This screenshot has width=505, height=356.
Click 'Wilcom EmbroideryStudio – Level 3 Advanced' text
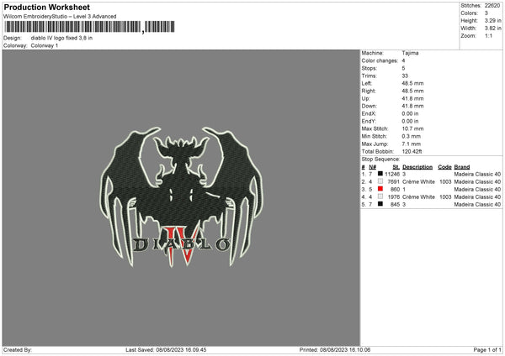tap(60, 17)
